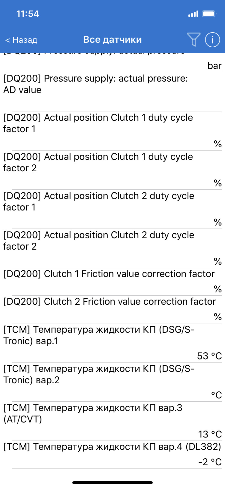This screenshot has width=225, height=489.
Task: Tap the battery indicator in status bar
Action: [209, 14]
